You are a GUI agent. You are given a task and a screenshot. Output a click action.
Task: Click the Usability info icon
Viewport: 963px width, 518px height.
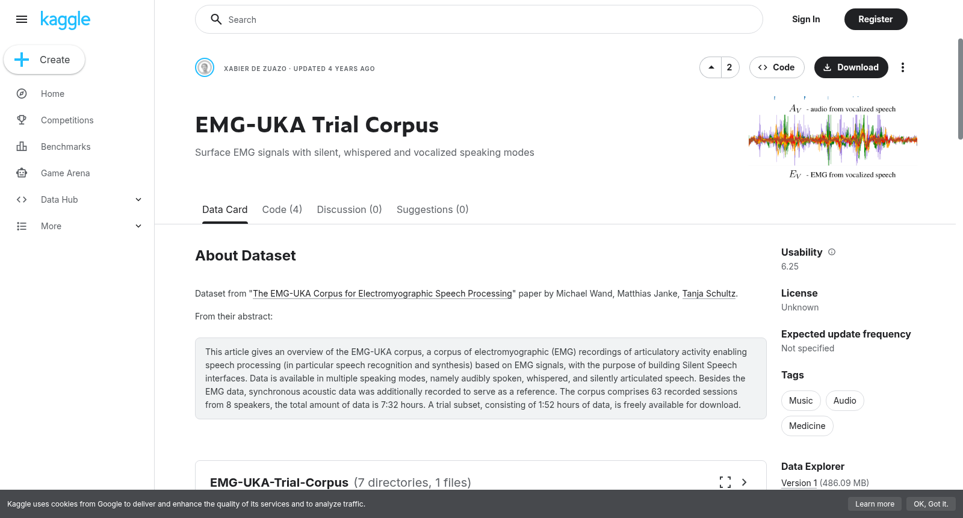click(x=832, y=252)
